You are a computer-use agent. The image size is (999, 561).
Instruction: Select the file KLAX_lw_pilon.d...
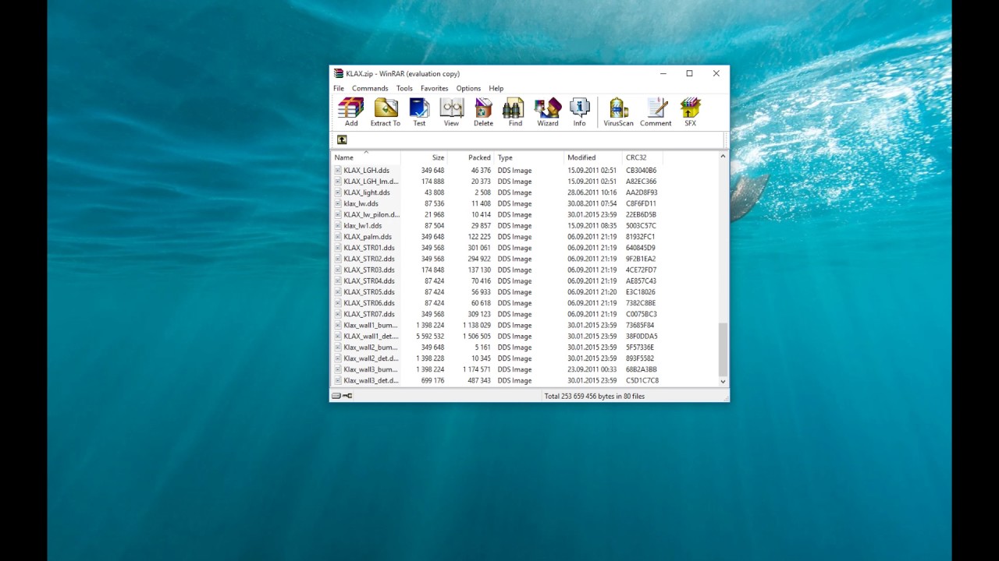tap(372, 215)
